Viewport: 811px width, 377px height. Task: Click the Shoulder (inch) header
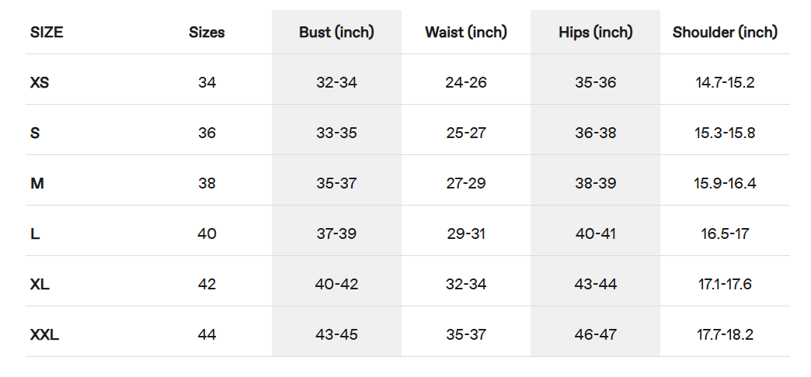click(725, 33)
